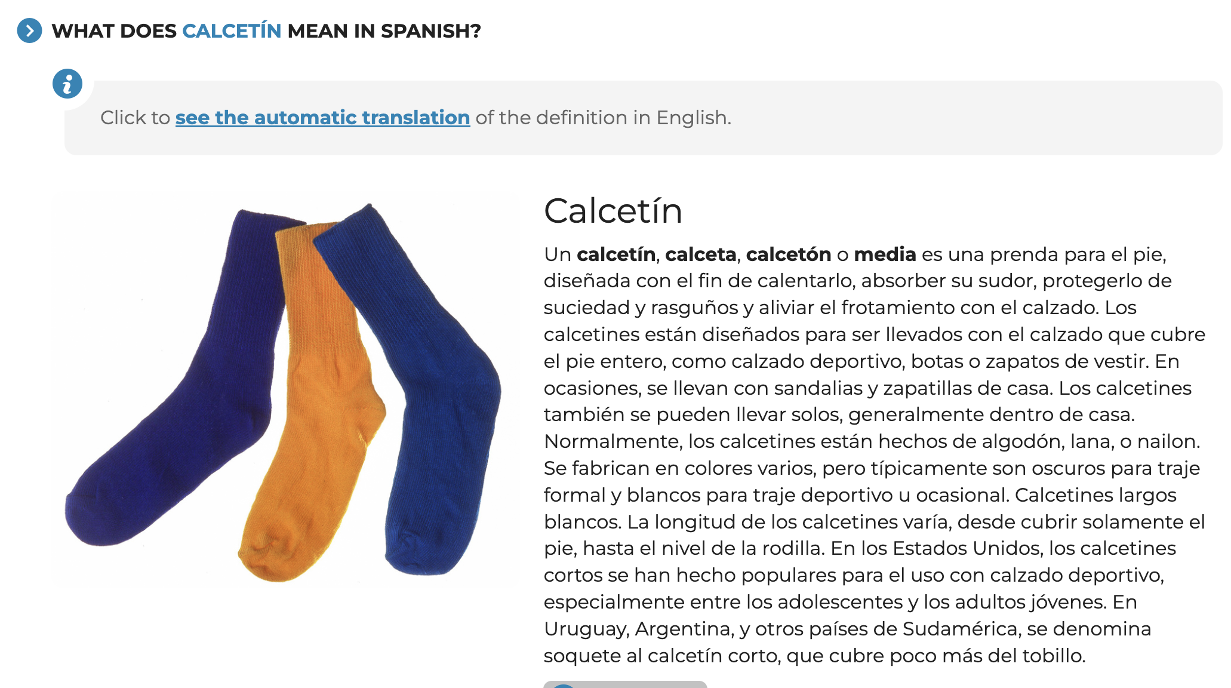This screenshot has width=1231, height=688.
Task: Open the automatic translation link
Action: click(322, 118)
